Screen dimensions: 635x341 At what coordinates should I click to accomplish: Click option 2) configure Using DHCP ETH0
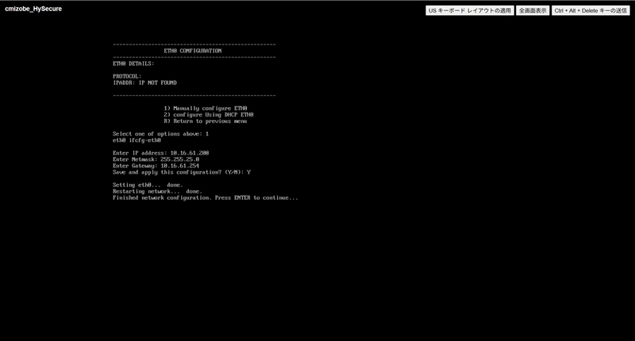(209, 115)
